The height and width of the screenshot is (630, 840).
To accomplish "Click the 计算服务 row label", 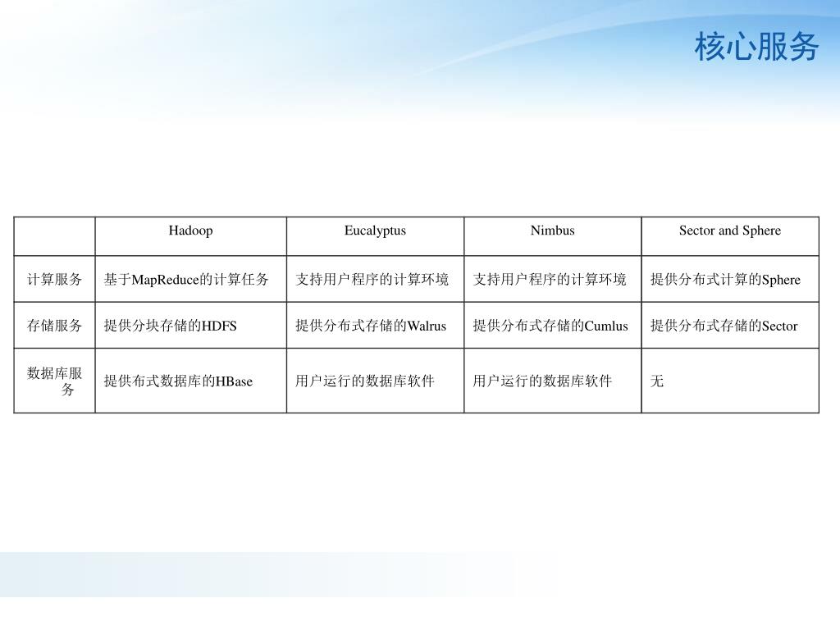I will tap(54, 279).
